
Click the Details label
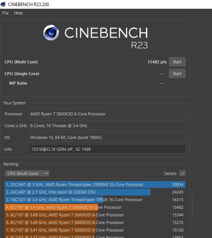tap(170, 173)
